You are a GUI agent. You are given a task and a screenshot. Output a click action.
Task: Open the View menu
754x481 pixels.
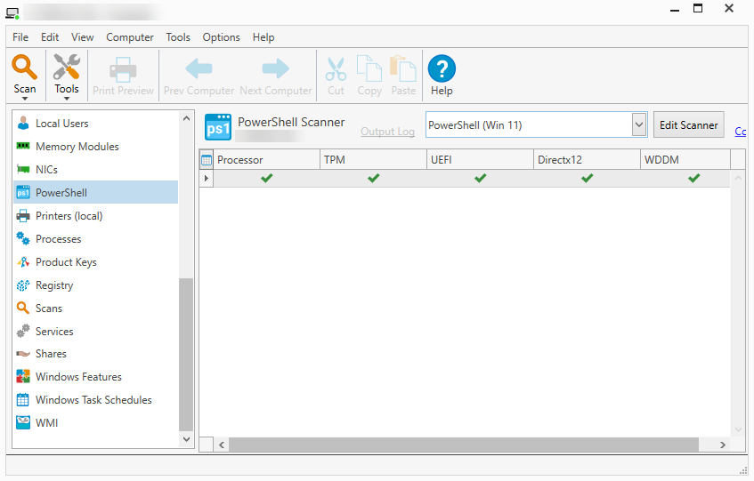coord(82,37)
